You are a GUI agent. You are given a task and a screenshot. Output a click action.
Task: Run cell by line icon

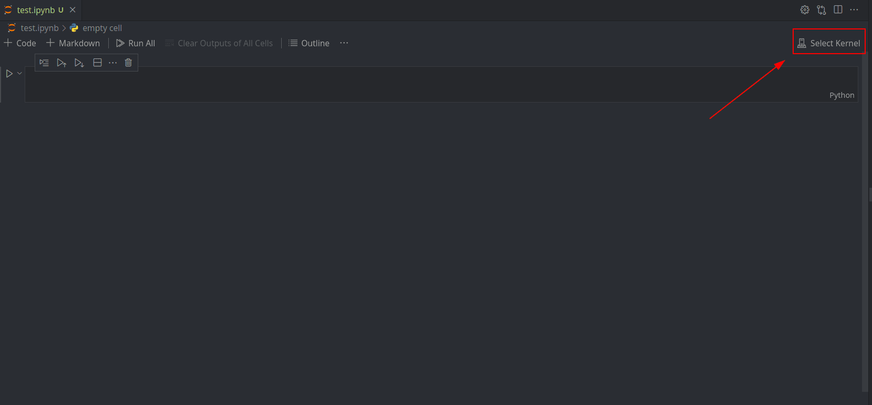[x=44, y=63]
